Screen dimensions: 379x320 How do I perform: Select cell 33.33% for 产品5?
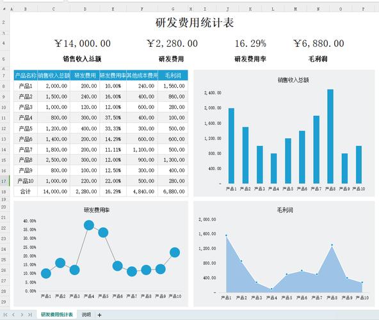(x=113, y=129)
